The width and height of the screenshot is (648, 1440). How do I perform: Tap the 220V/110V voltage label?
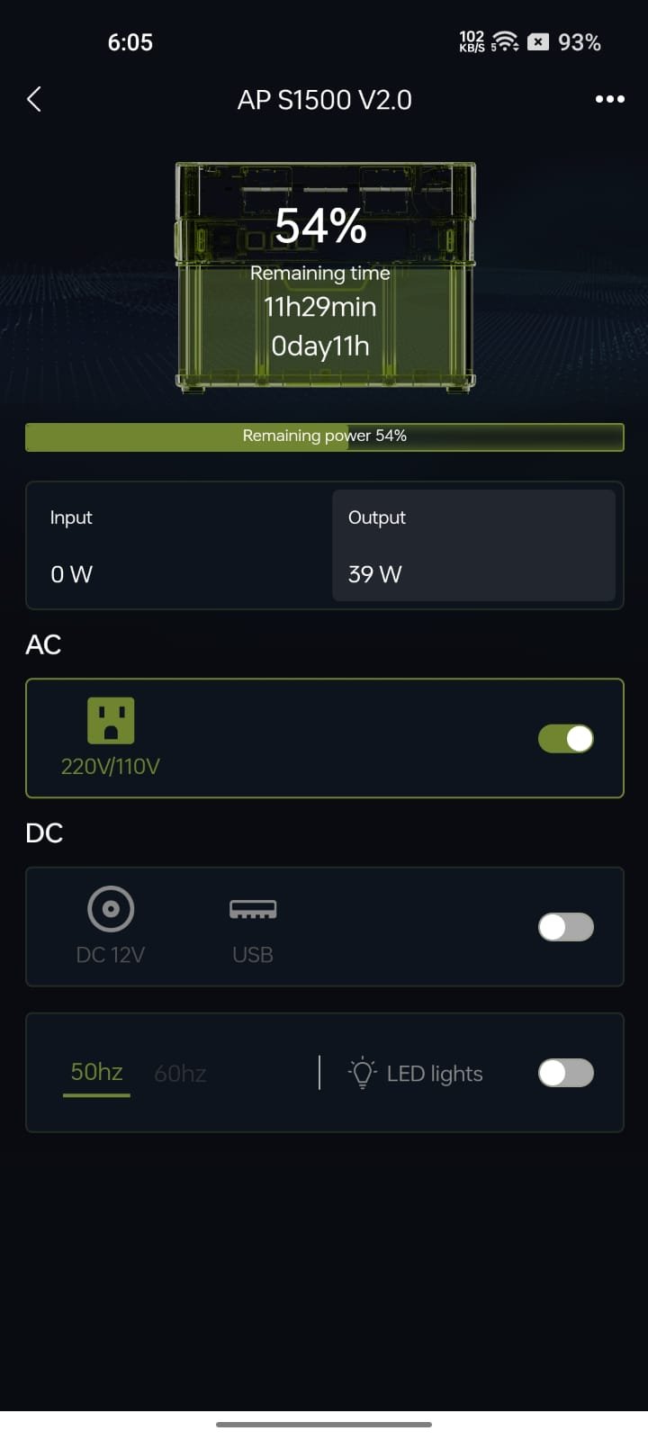(111, 767)
